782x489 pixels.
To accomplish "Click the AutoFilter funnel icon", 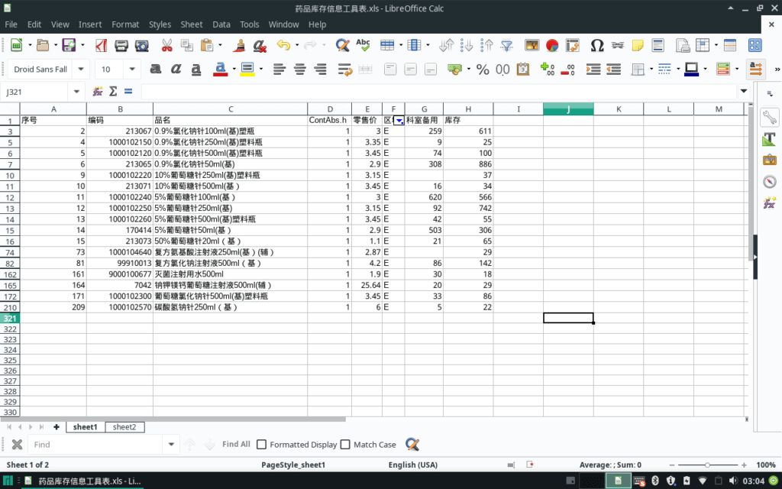I will coord(506,46).
